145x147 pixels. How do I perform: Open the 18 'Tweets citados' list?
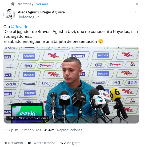pos(41,143)
